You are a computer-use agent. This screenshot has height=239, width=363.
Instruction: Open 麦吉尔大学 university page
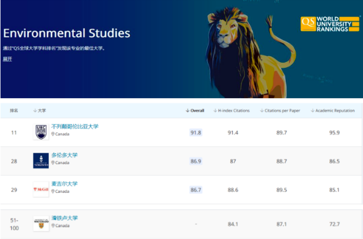(65, 184)
